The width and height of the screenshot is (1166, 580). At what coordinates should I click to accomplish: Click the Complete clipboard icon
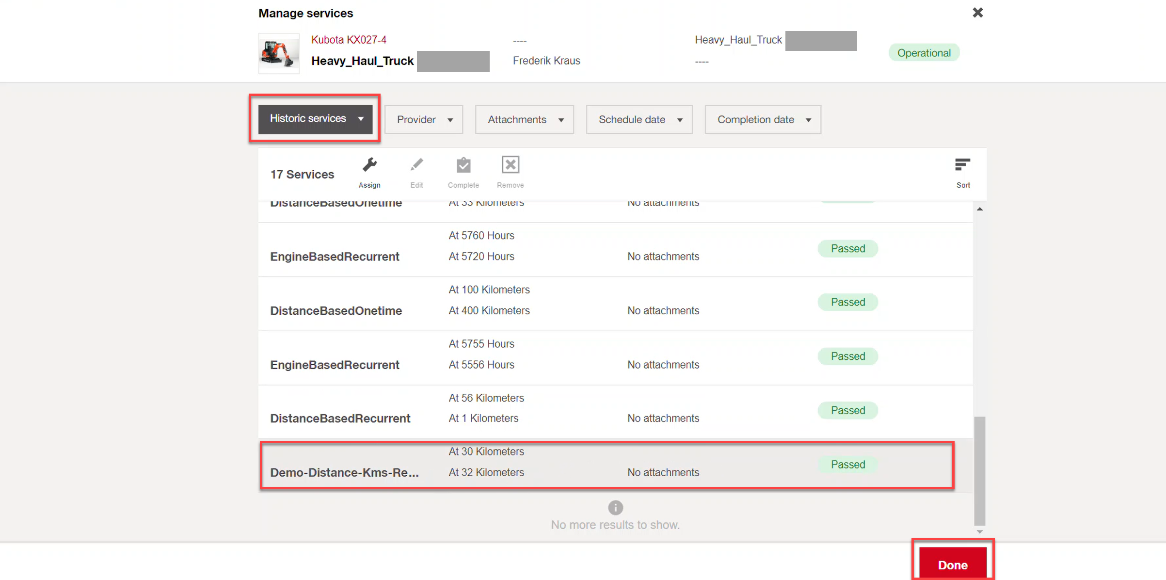pyautogui.click(x=463, y=165)
